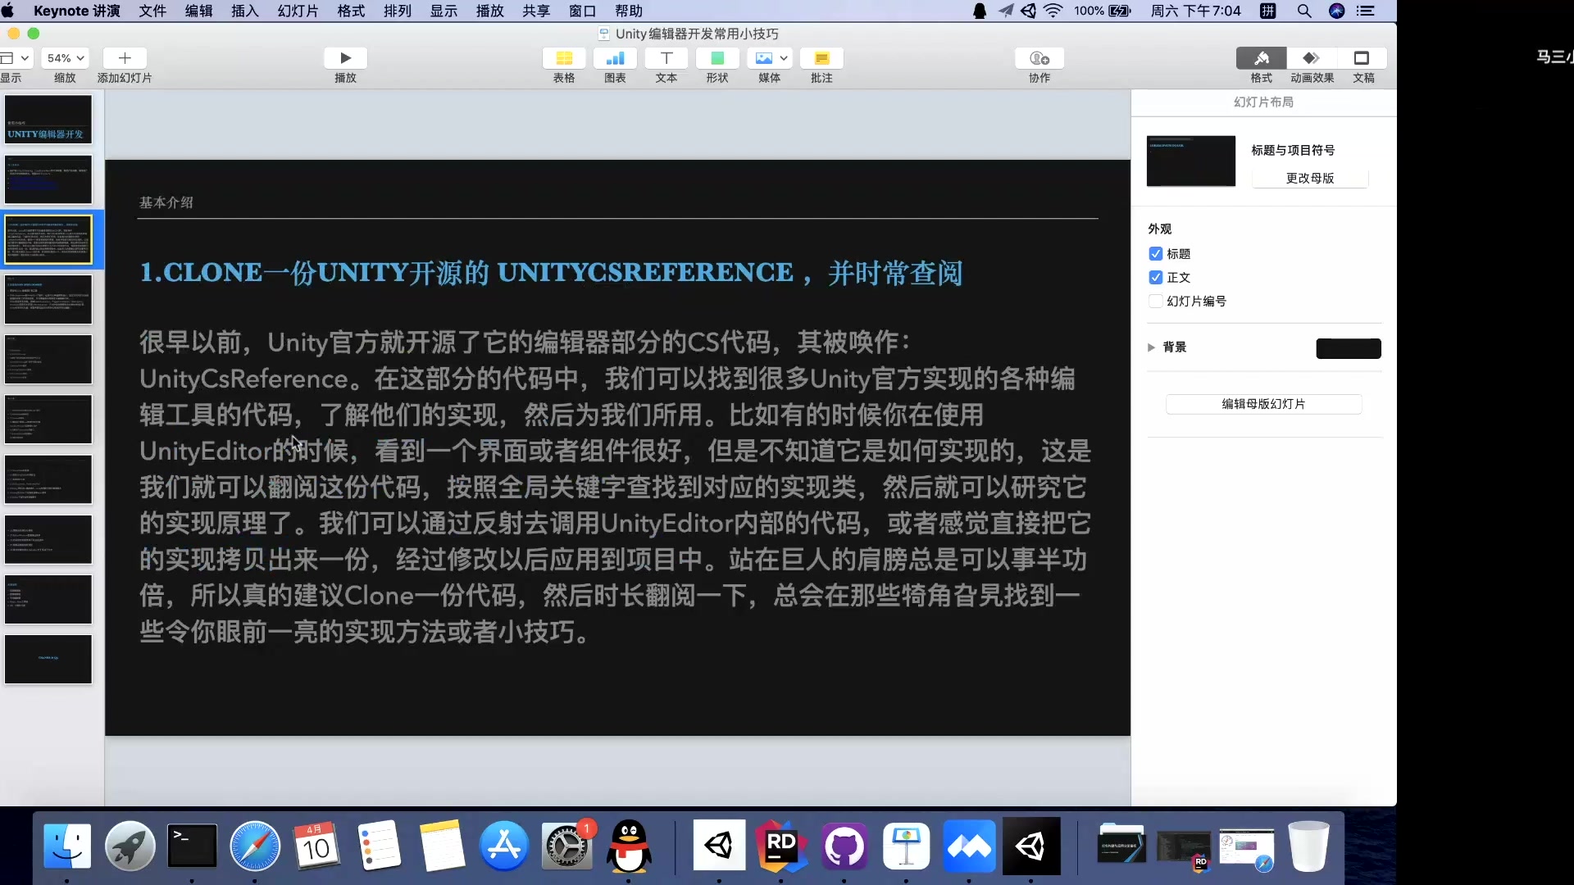Open the 排列 arrange menu
This screenshot has width=1574, height=885.
coord(398,11)
